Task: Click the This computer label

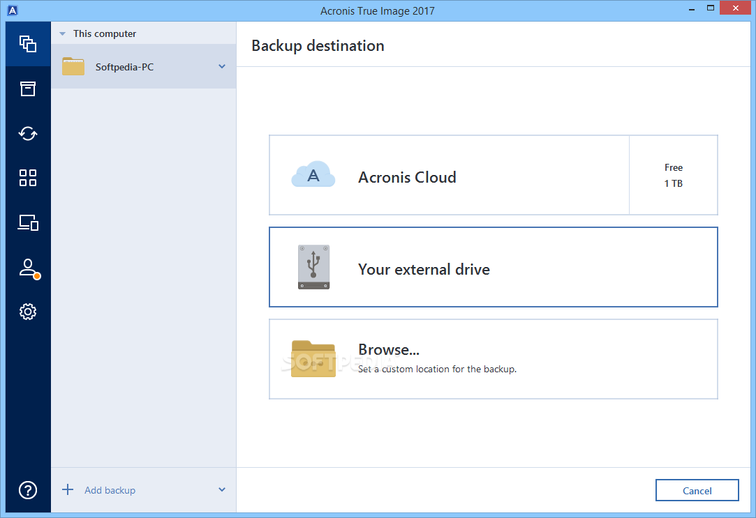Action: [105, 33]
